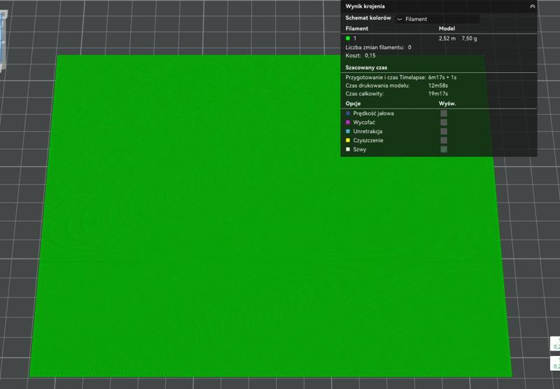The width and height of the screenshot is (560, 389).
Task: Click the Czyszczenie label
Action: tap(368, 140)
